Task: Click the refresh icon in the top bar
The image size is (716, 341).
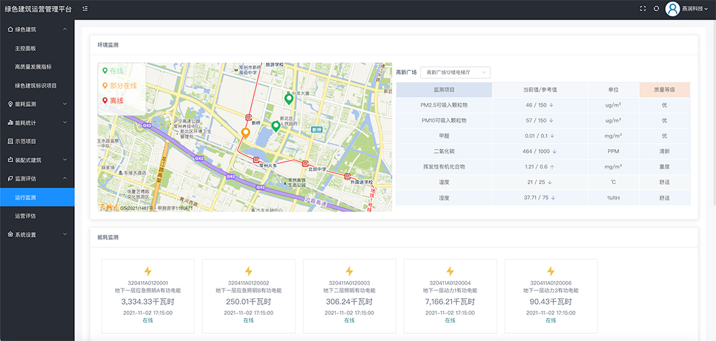Action: point(656,8)
